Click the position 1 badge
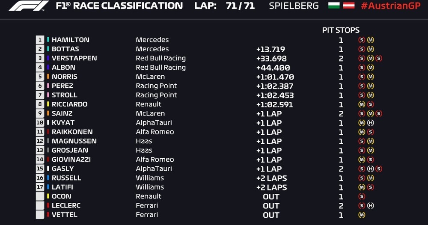The image size is (428, 225). (40, 40)
